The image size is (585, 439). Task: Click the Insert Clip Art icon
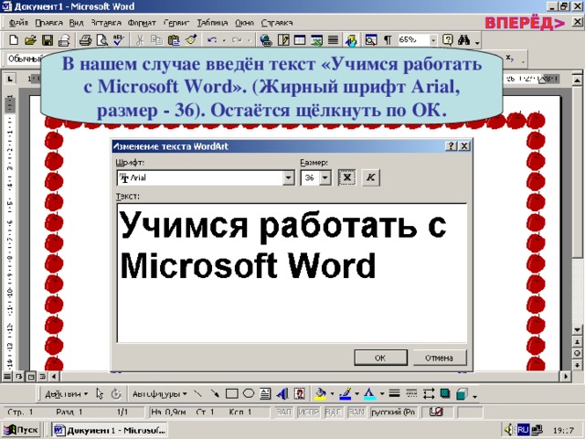(299, 393)
